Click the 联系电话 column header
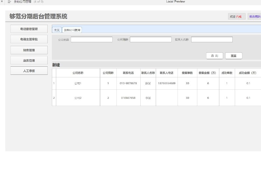The image size is (261, 171). click(x=128, y=73)
